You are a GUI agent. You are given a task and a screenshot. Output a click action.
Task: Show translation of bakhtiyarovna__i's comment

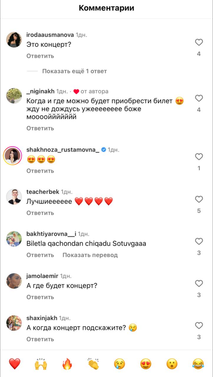(90, 255)
